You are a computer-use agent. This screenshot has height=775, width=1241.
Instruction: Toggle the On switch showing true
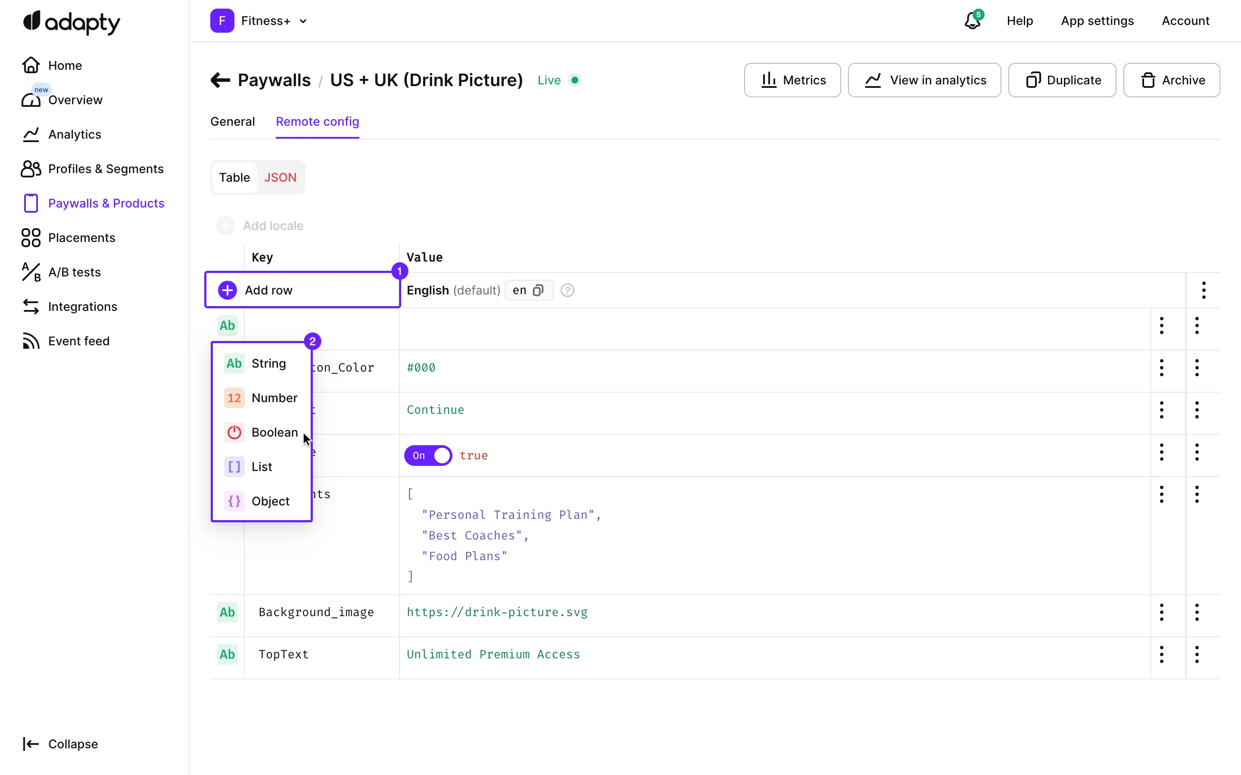[428, 455]
